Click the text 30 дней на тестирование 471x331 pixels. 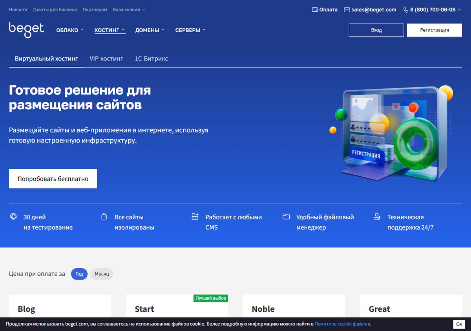[x=48, y=222]
